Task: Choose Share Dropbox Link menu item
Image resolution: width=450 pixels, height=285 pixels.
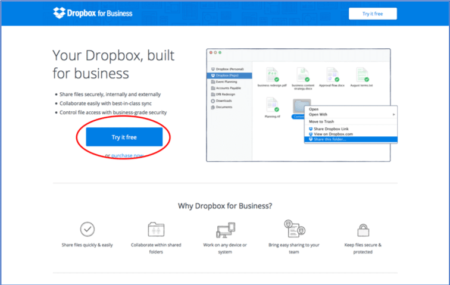Action: pyautogui.click(x=331, y=129)
